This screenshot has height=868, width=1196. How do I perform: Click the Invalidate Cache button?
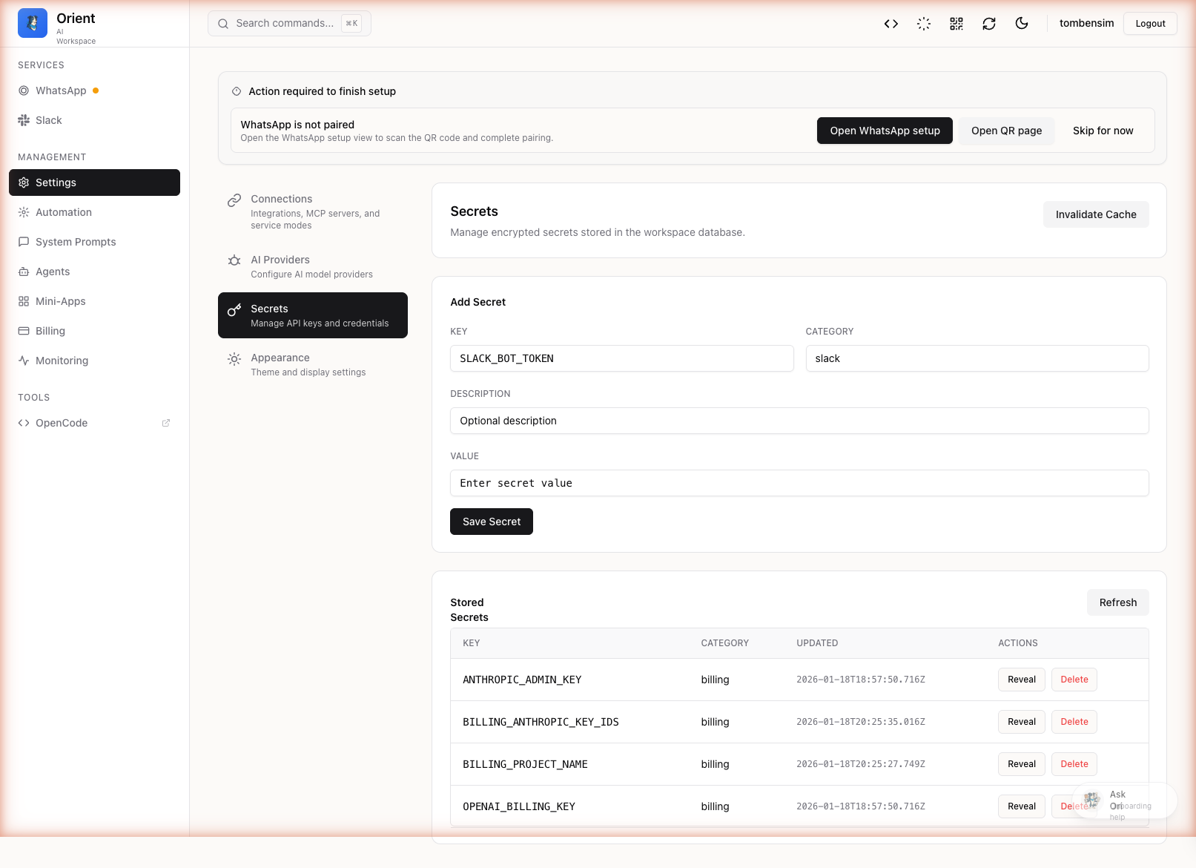click(1095, 214)
